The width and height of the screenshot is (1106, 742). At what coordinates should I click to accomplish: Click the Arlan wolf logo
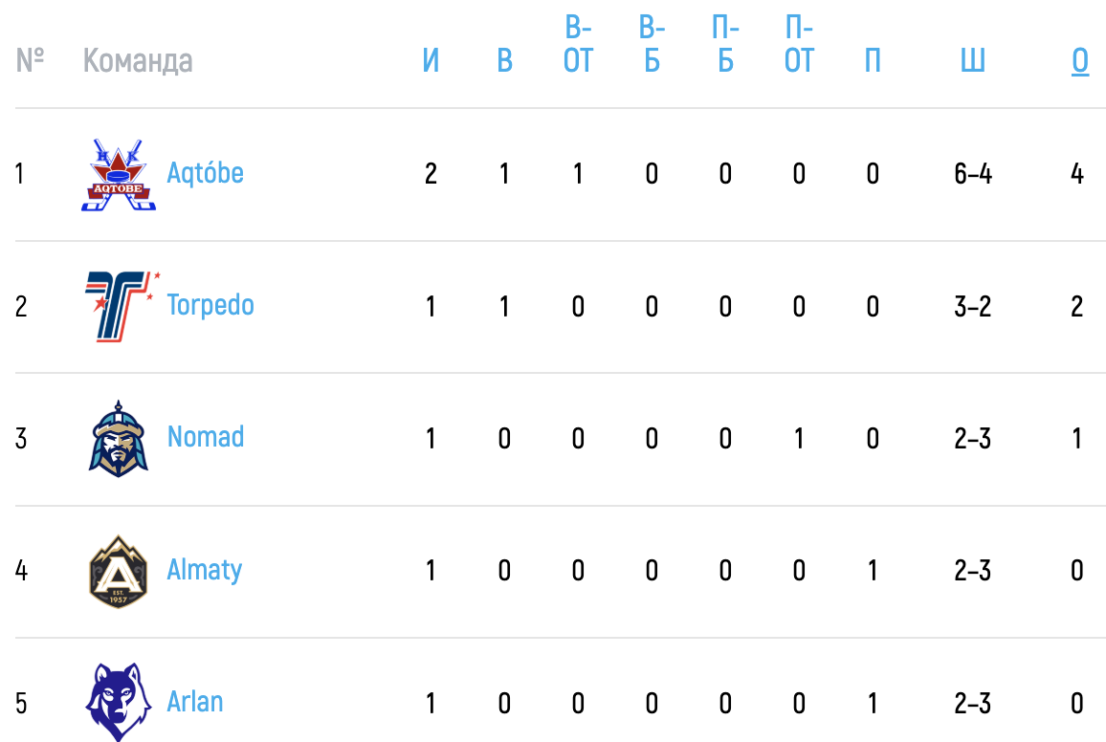click(x=119, y=702)
